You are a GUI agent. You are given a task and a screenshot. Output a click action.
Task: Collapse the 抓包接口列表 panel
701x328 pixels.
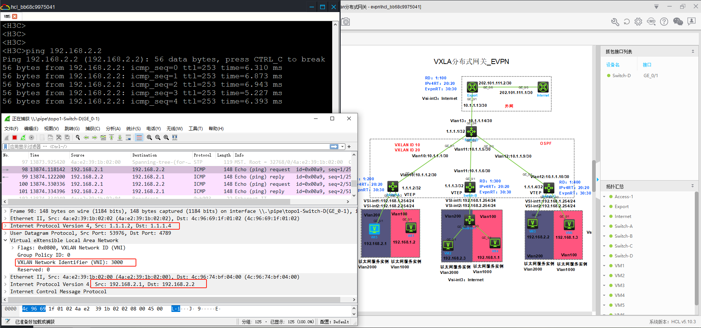coord(693,52)
